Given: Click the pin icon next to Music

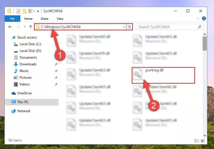Looking at the screenshot, I should [56, 71].
